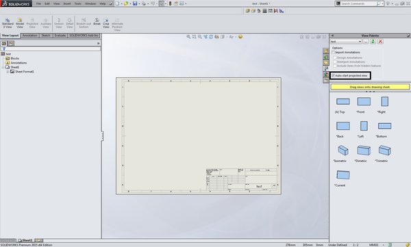Clear all views with the red X
This screenshot has width=411, height=247.
pyautogui.click(x=380, y=41)
